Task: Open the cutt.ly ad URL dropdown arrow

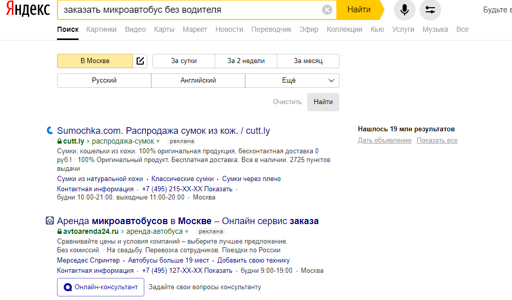Action: point(158,141)
